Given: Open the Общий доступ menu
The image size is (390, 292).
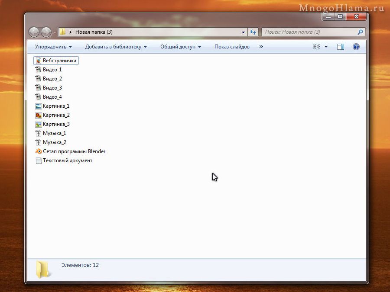Looking at the screenshot, I should (x=180, y=47).
